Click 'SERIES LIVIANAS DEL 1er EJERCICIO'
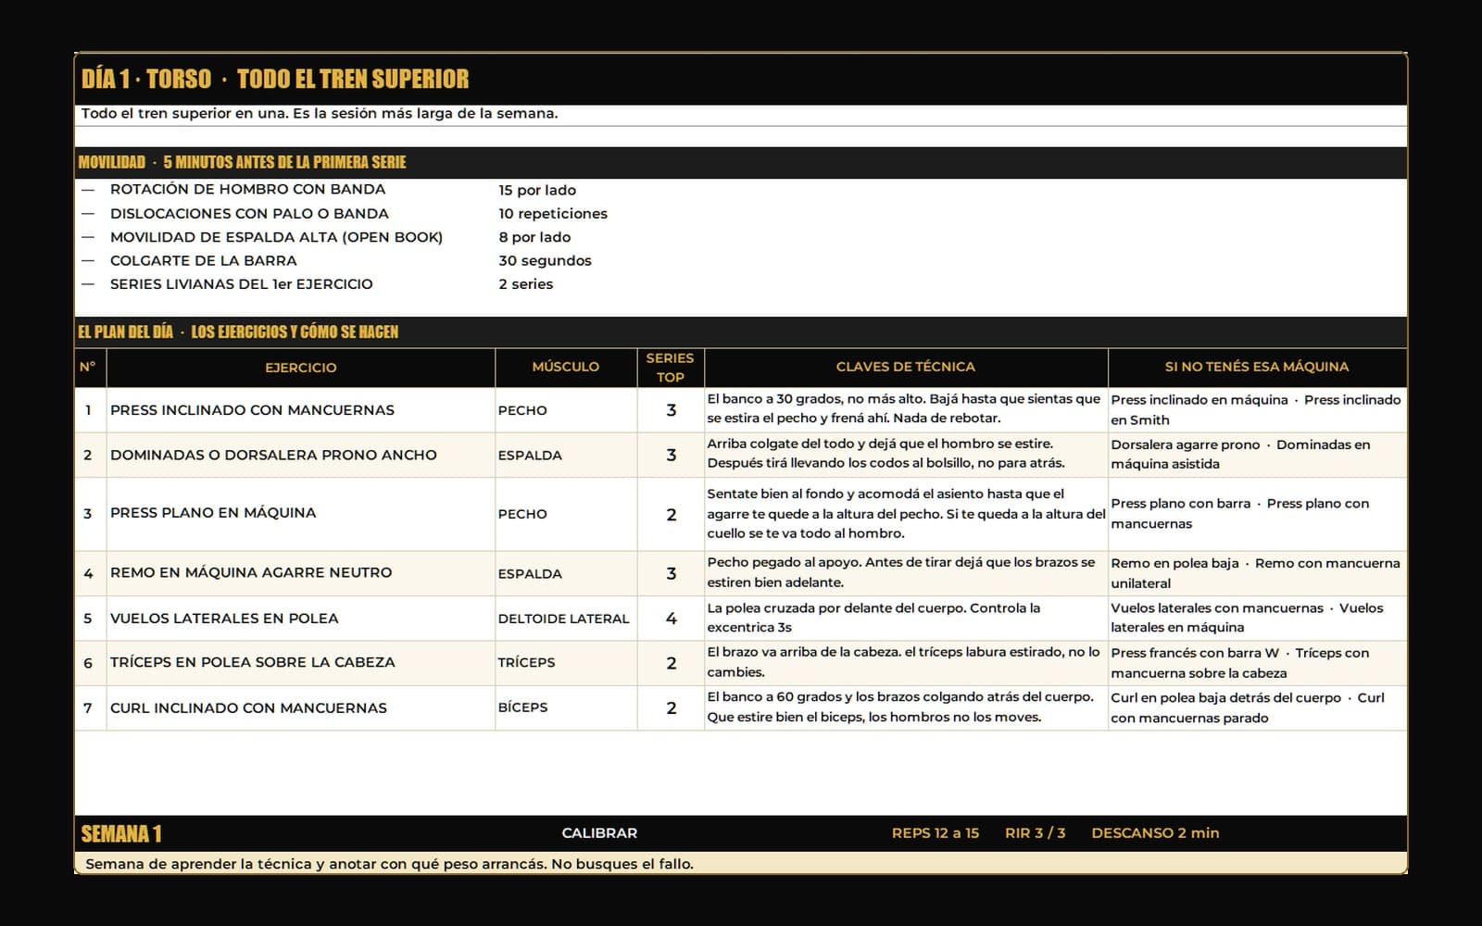Image resolution: width=1482 pixels, height=926 pixels. tap(241, 284)
